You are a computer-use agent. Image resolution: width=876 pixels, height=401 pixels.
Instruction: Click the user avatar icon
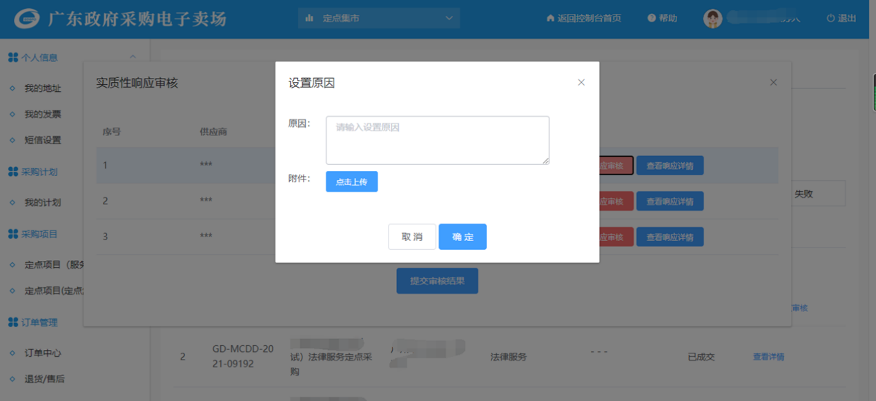click(712, 19)
